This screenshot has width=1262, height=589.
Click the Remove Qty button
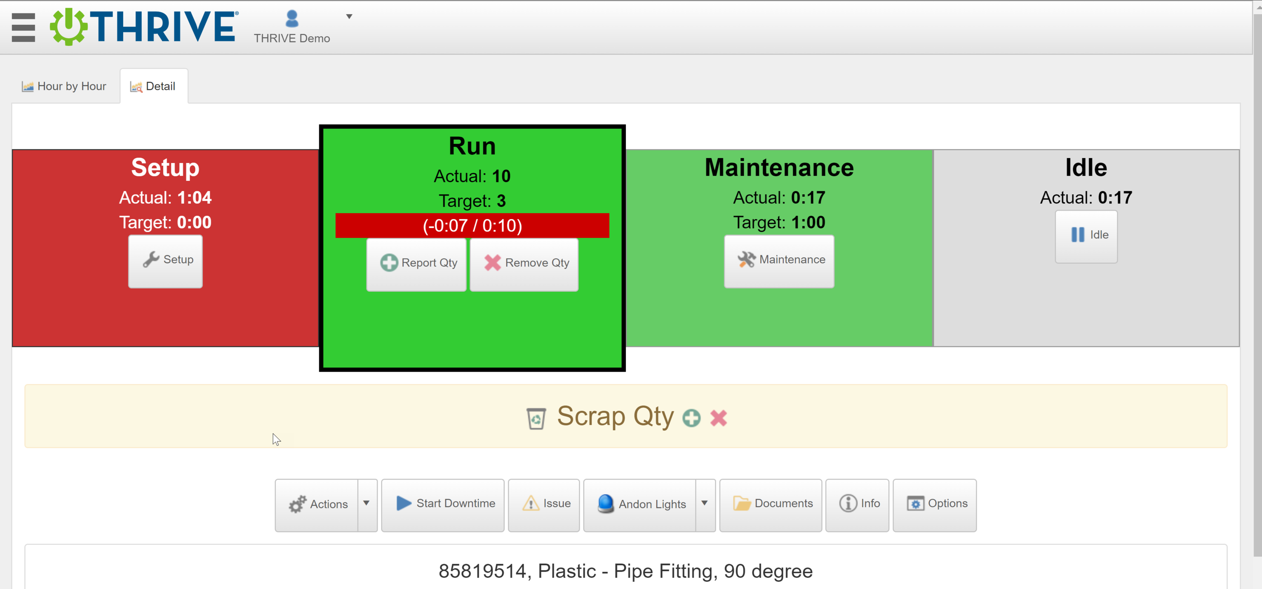(524, 264)
